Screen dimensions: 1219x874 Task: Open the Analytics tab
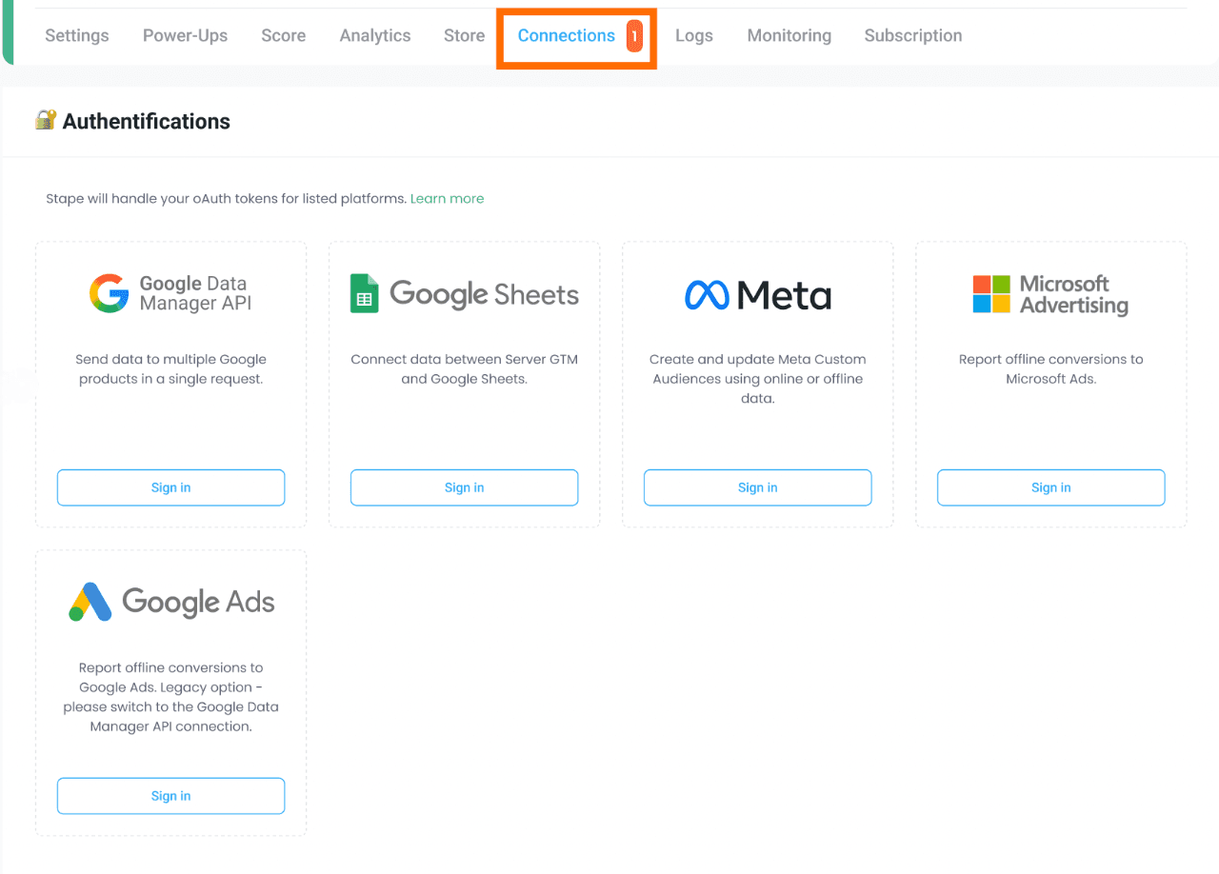(375, 36)
